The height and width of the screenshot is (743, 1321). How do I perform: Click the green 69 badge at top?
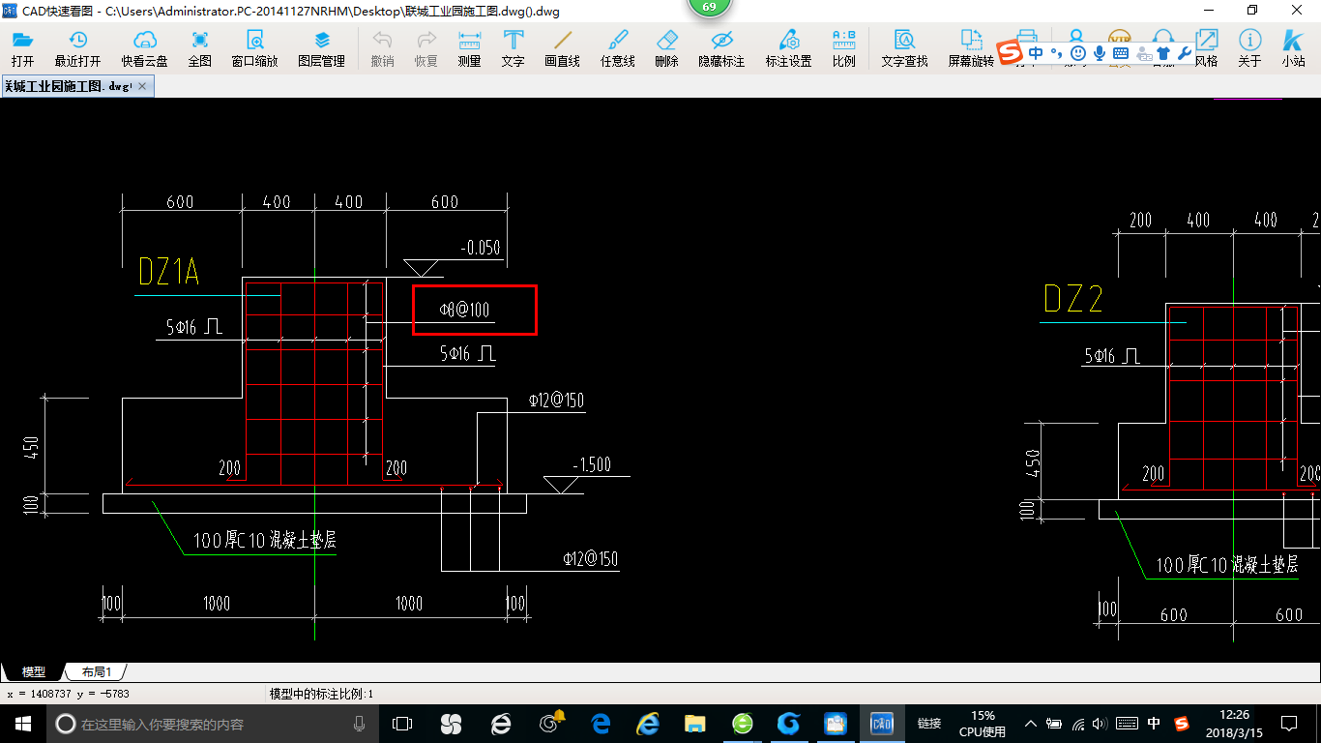pyautogui.click(x=709, y=7)
